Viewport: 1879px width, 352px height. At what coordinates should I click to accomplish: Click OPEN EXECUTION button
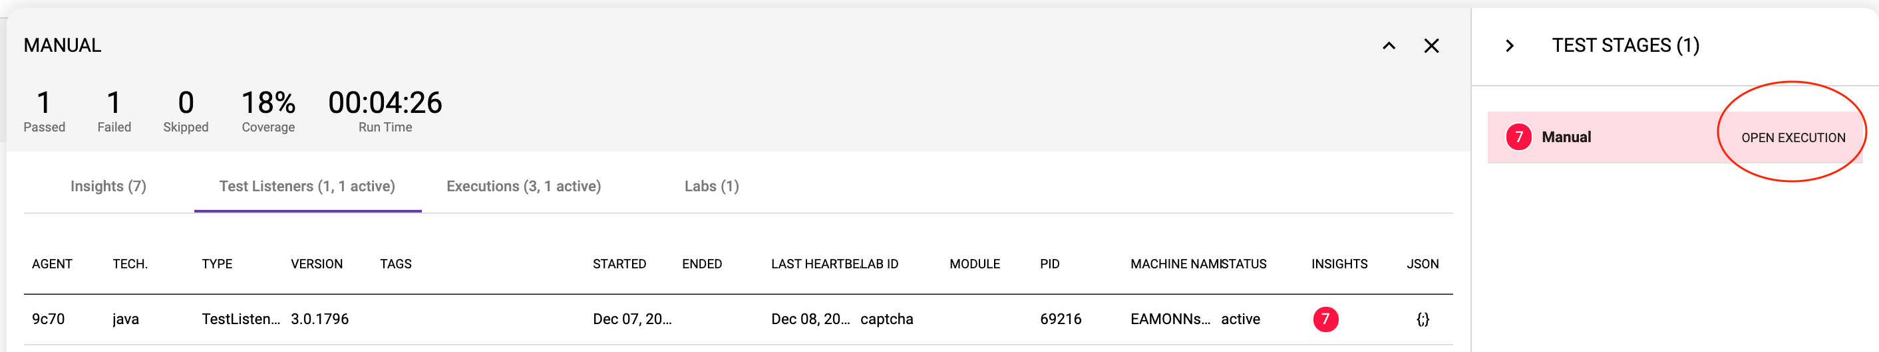[x=1793, y=137]
